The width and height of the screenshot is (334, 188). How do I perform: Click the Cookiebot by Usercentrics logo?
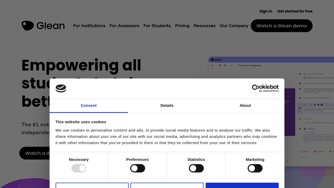[265, 88]
